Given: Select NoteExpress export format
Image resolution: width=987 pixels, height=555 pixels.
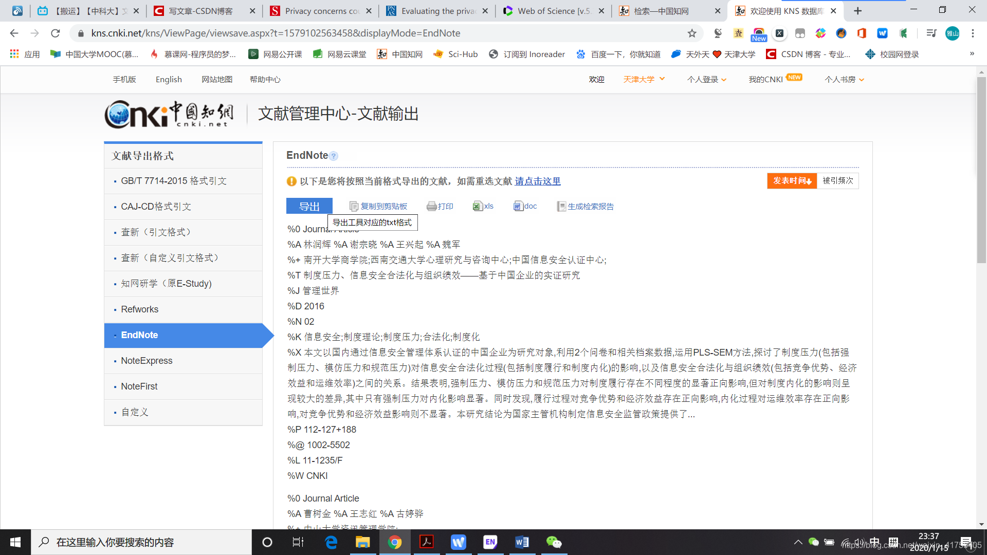Looking at the screenshot, I should (147, 361).
